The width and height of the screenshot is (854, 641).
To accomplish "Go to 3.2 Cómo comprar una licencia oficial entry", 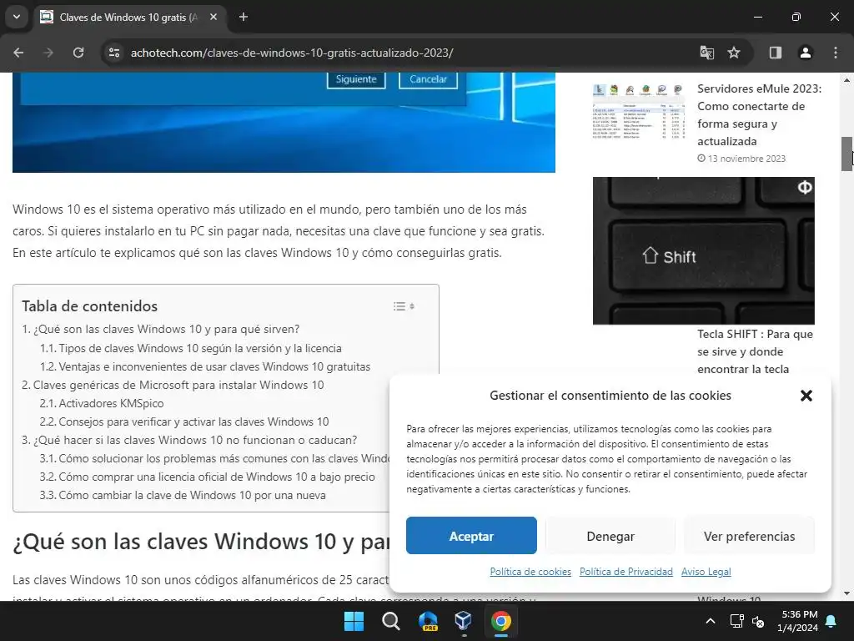I will coord(207,477).
